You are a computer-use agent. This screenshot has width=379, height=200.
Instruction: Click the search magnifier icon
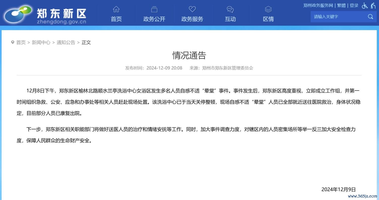(370, 17)
